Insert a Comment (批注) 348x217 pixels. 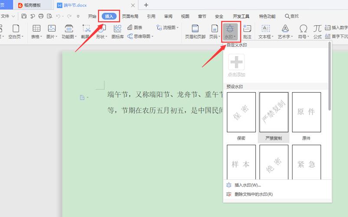click(247, 32)
